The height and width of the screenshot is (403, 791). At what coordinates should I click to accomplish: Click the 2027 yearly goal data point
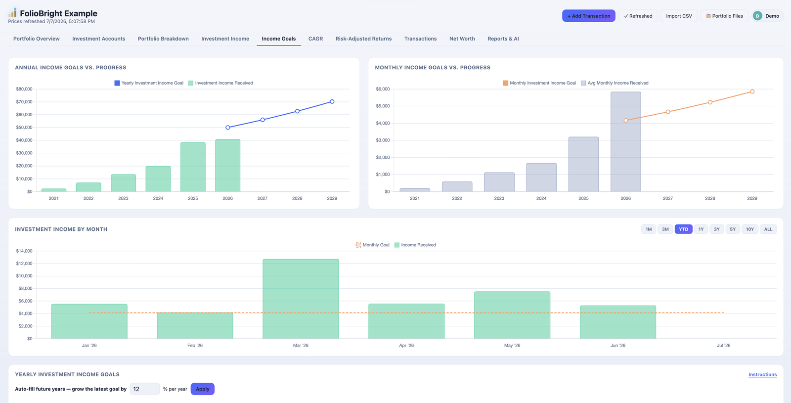[263, 120]
